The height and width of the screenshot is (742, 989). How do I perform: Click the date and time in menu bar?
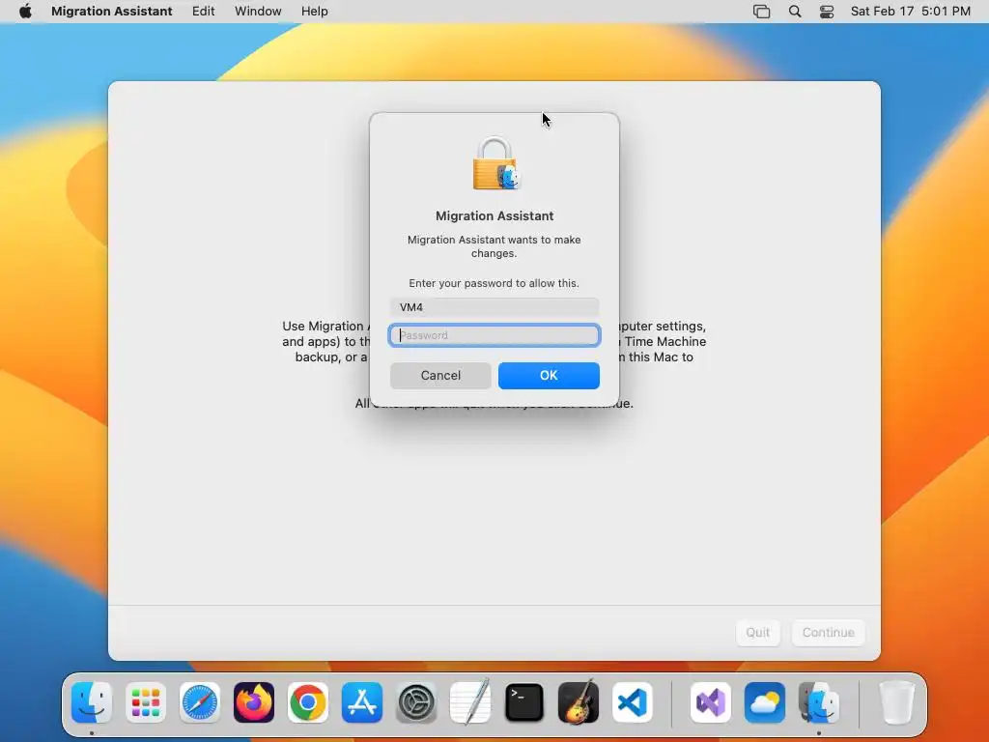910,12
